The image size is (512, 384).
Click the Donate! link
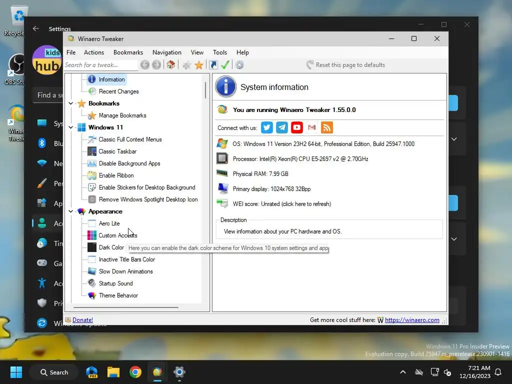coord(82,320)
